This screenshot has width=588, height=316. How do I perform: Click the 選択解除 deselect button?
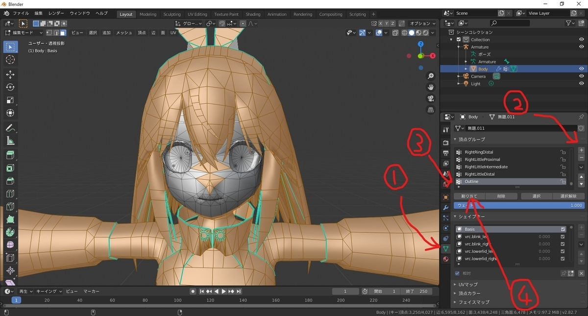tap(568, 196)
